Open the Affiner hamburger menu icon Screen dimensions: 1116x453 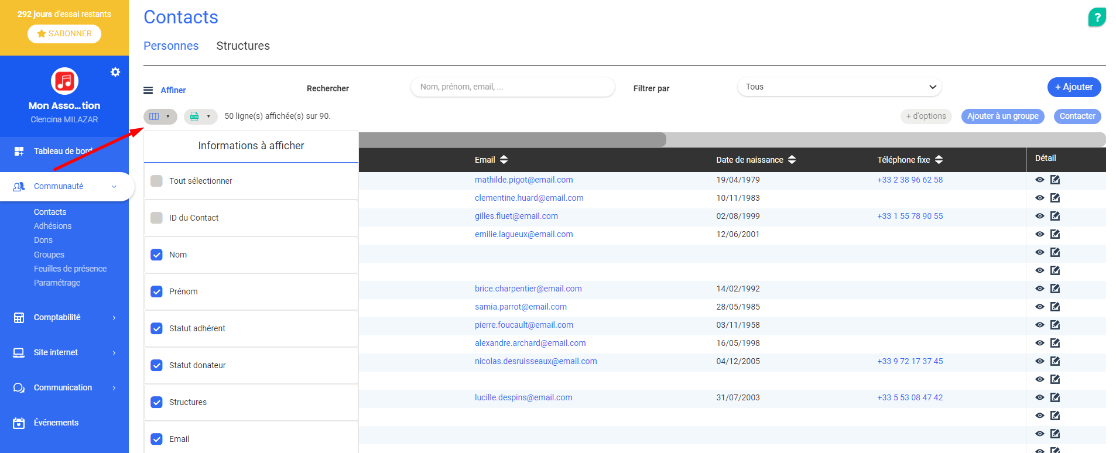tap(148, 90)
